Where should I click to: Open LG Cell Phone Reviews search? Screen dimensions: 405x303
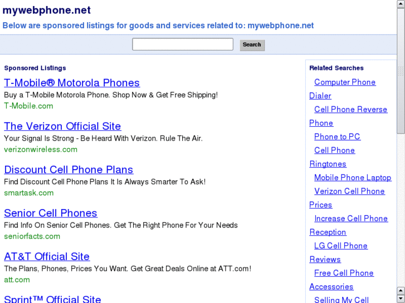pyautogui.click(x=341, y=246)
